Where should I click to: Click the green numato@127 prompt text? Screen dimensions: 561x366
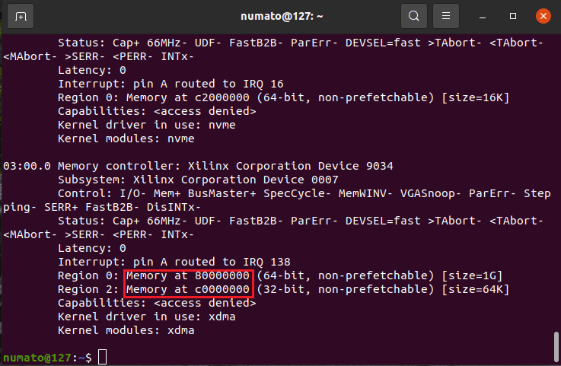pos(40,358)
